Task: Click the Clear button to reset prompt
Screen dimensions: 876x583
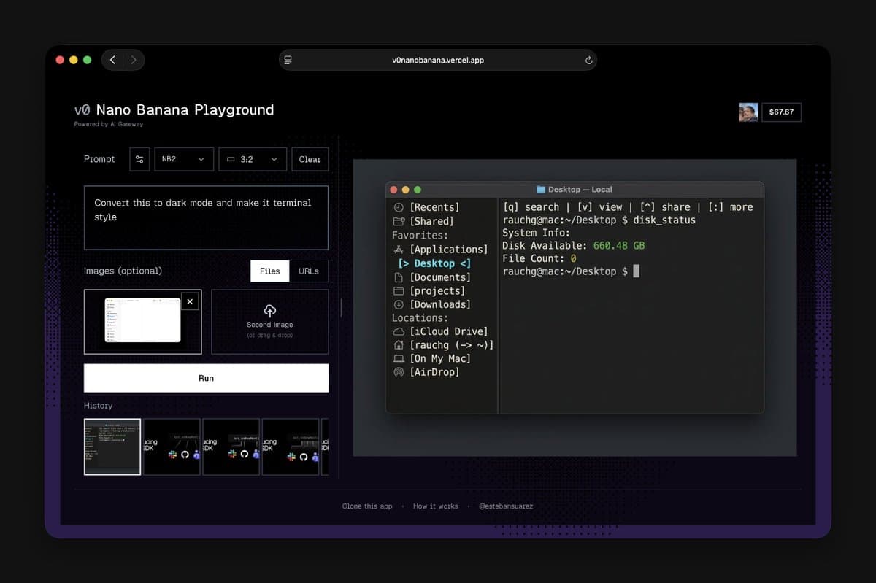Action: 310,159
